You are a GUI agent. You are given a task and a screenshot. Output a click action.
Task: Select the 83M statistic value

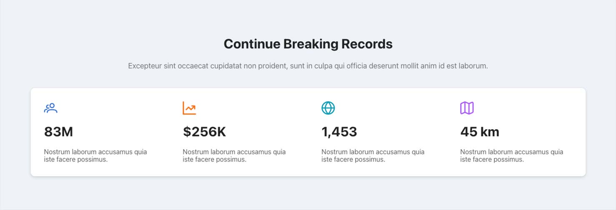point(58,132)
